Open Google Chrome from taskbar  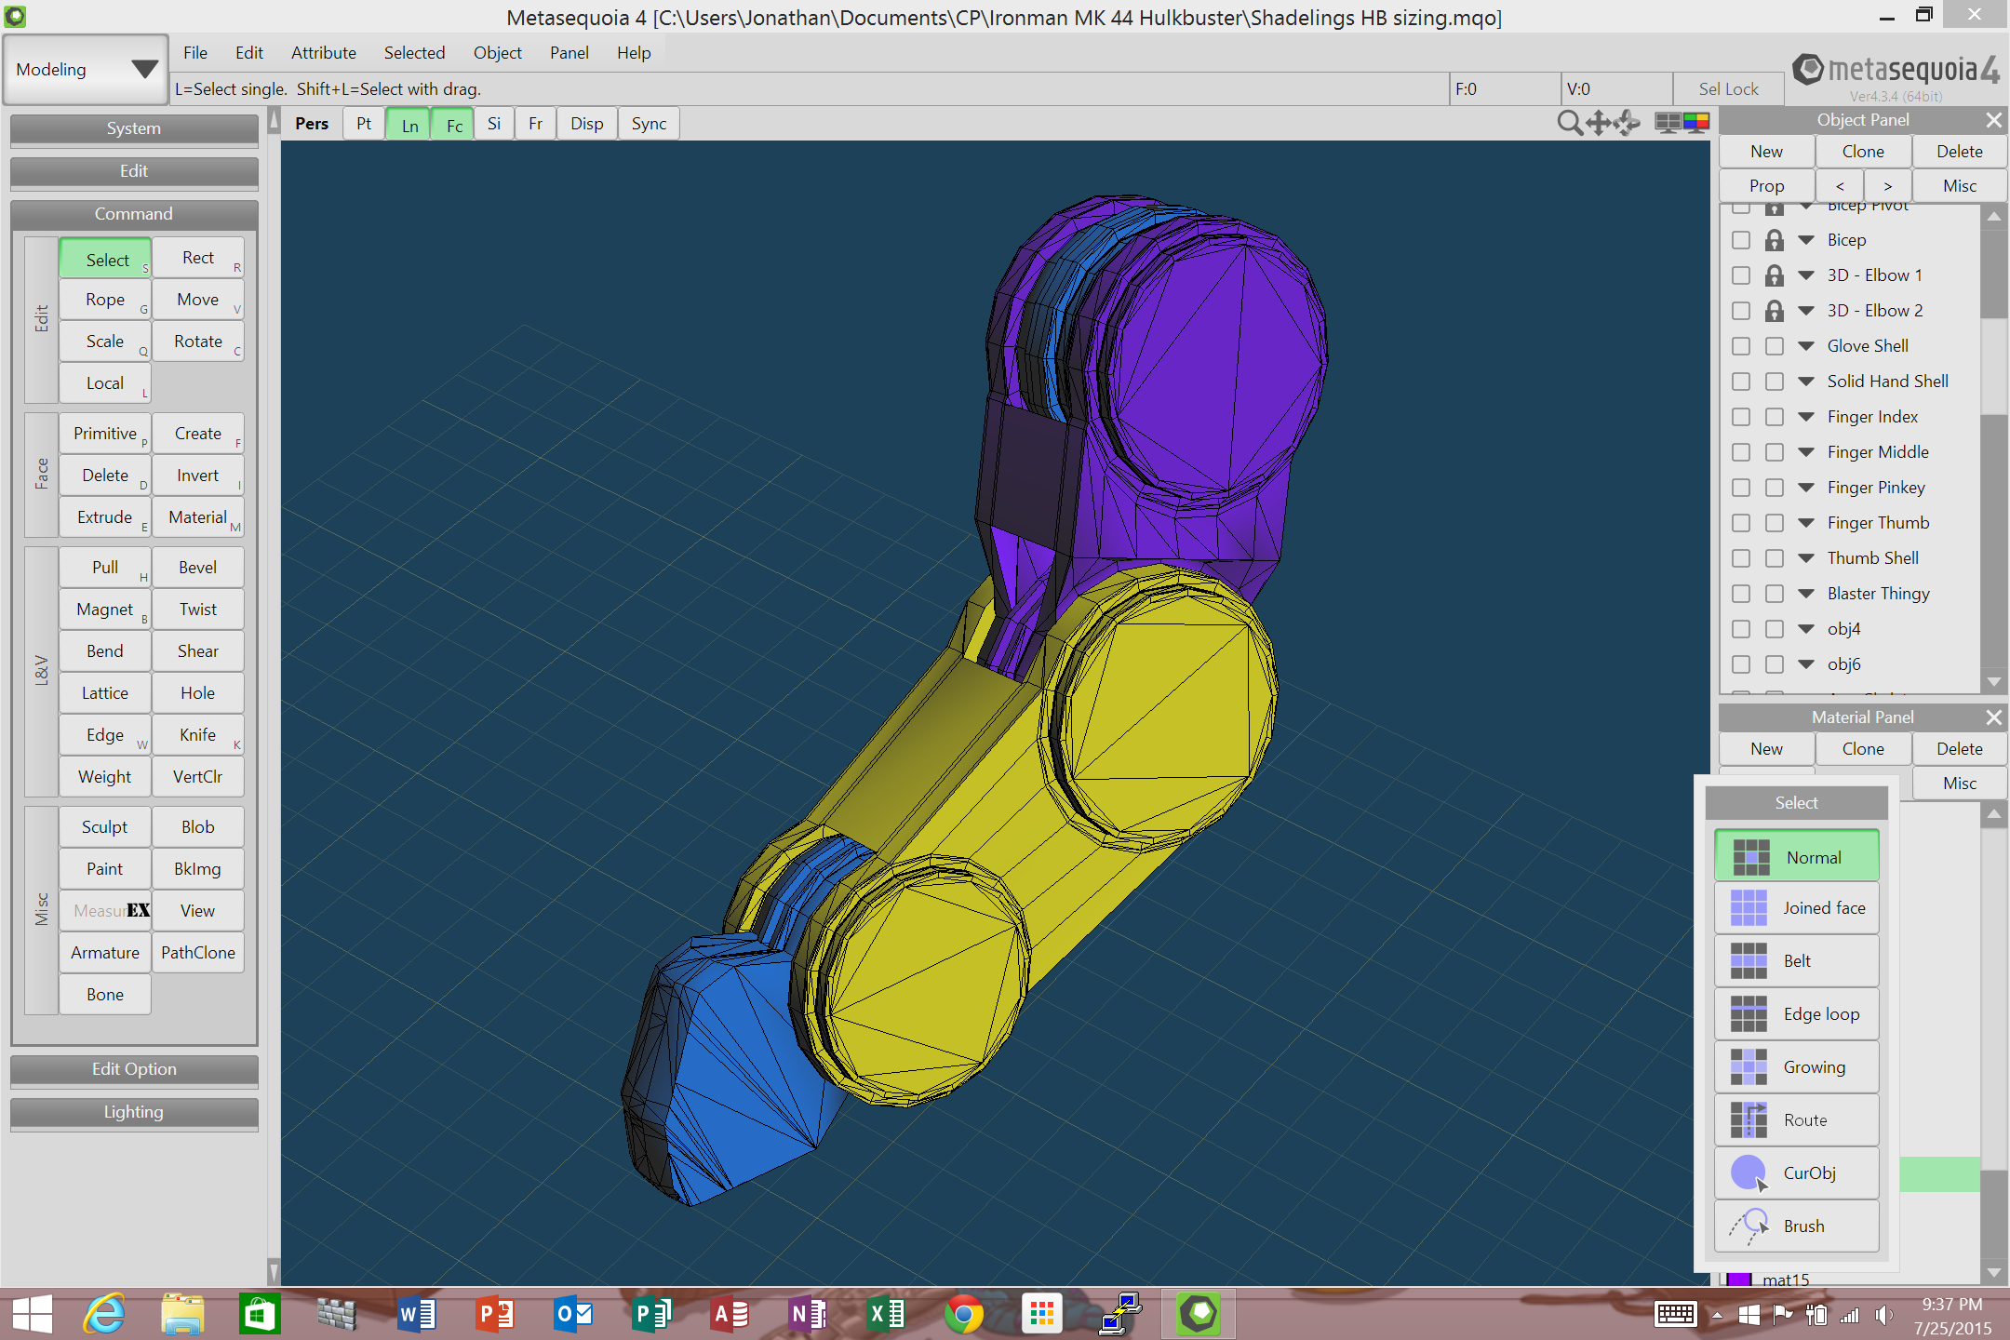(x=964, y=1314)
